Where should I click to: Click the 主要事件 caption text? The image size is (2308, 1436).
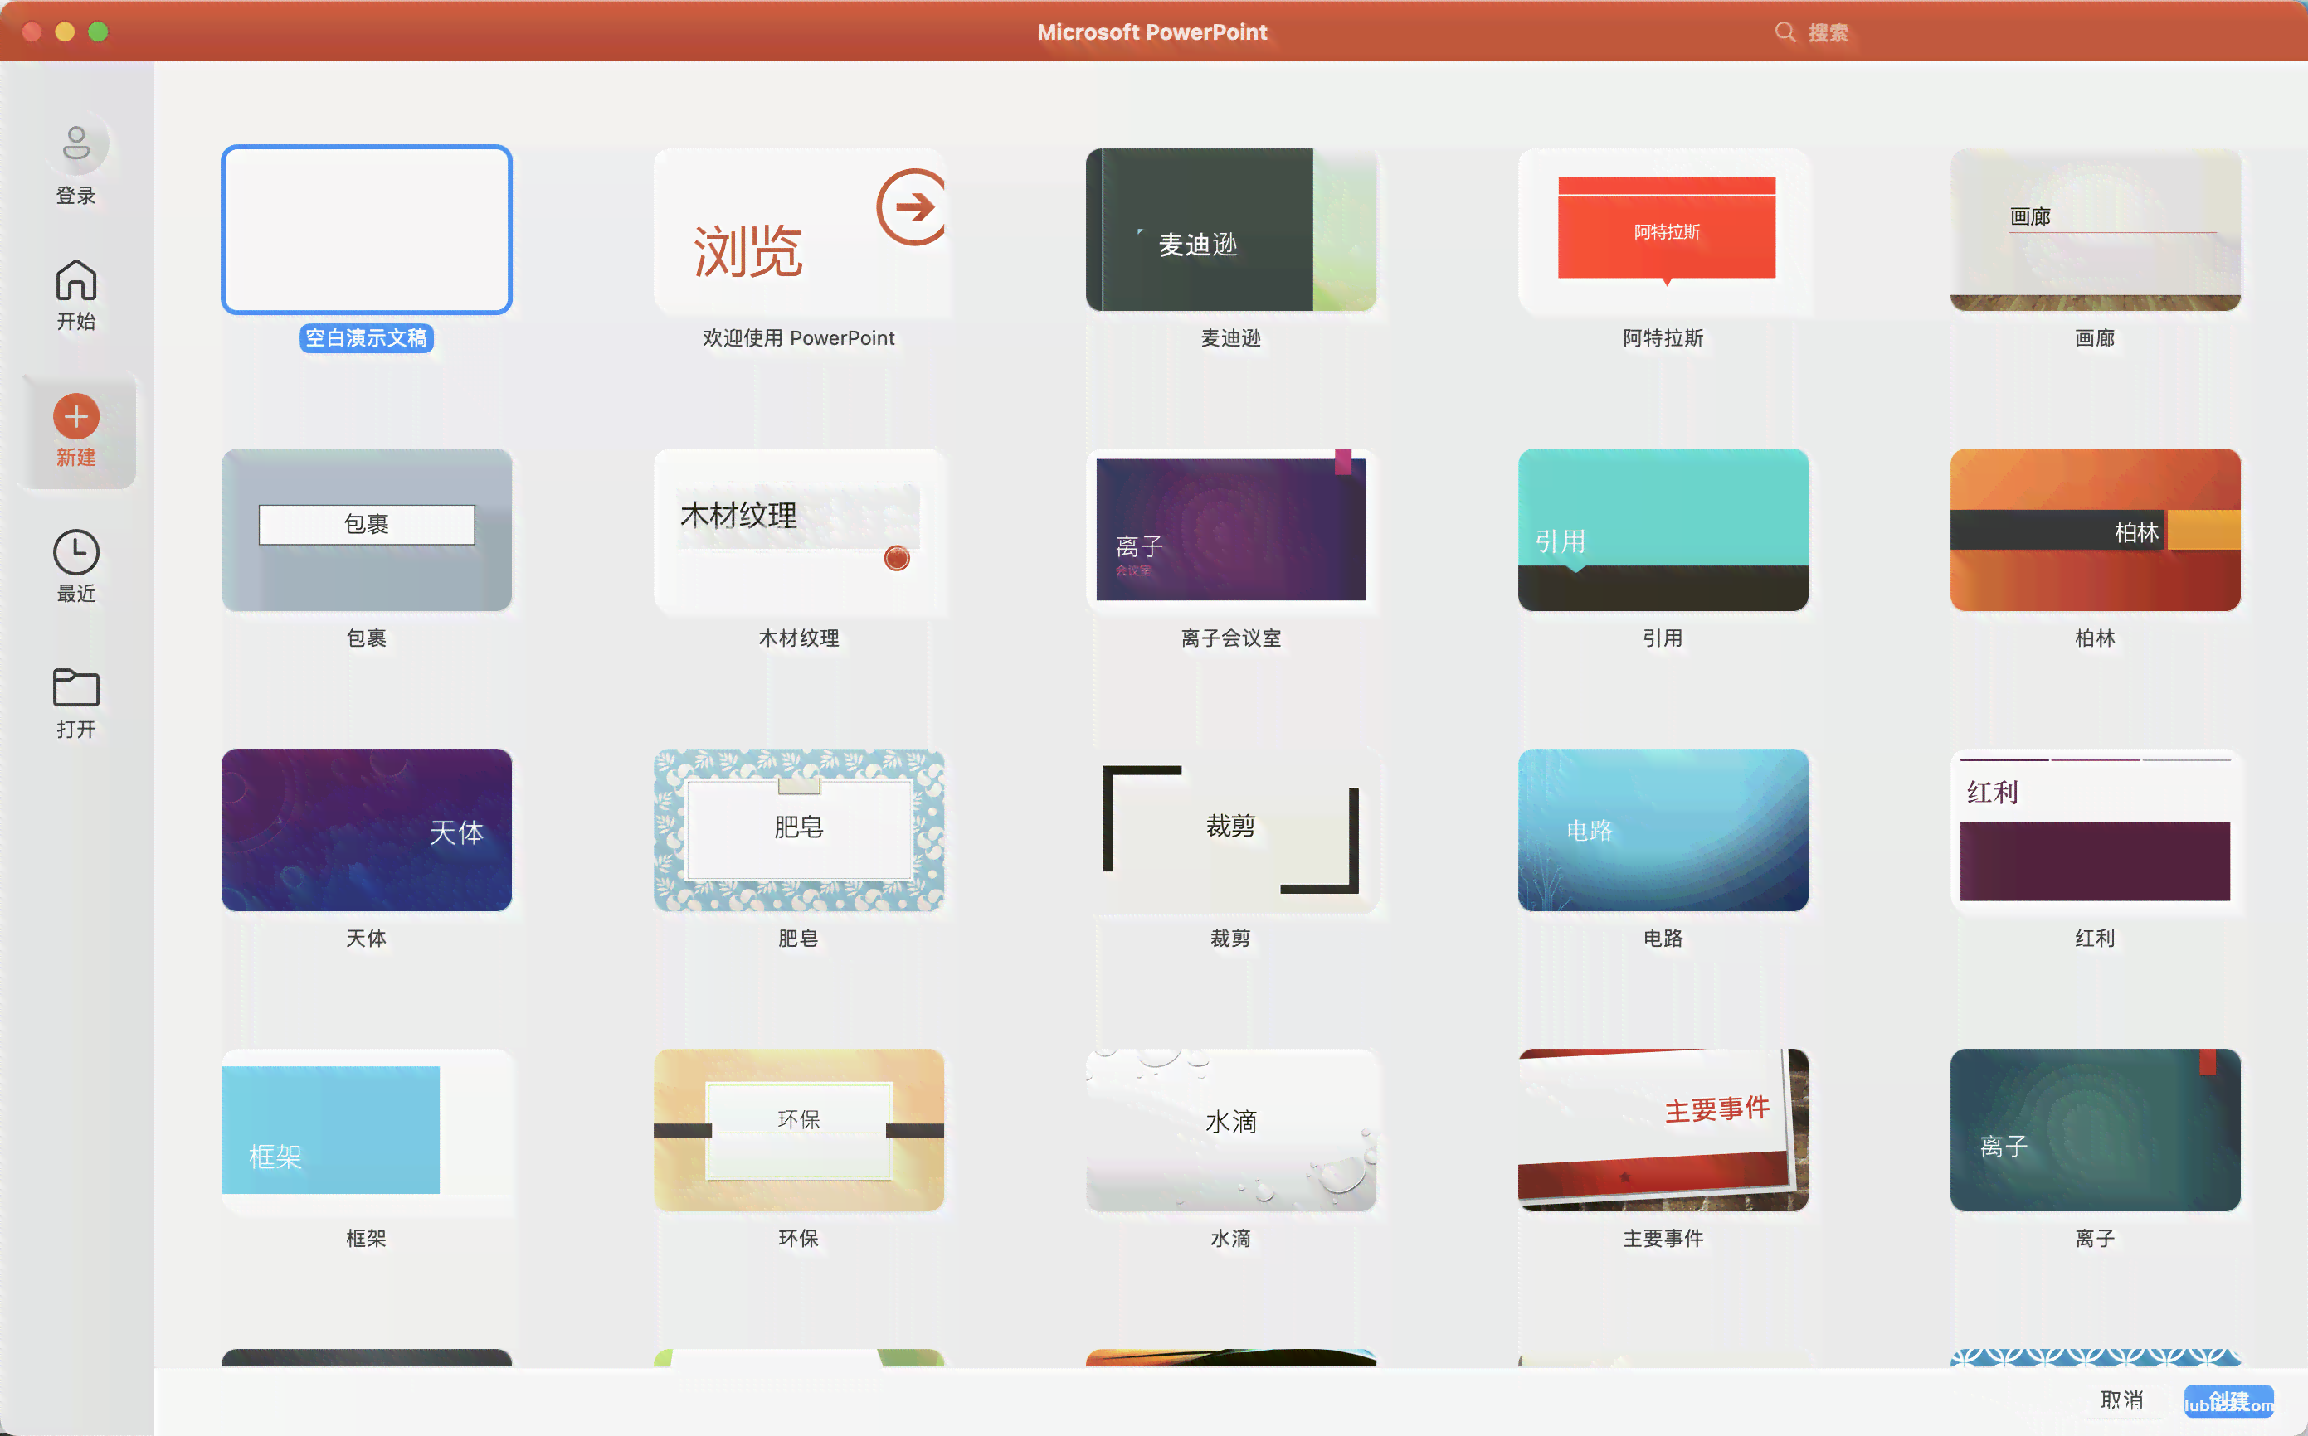(x=1663, y=1239)
